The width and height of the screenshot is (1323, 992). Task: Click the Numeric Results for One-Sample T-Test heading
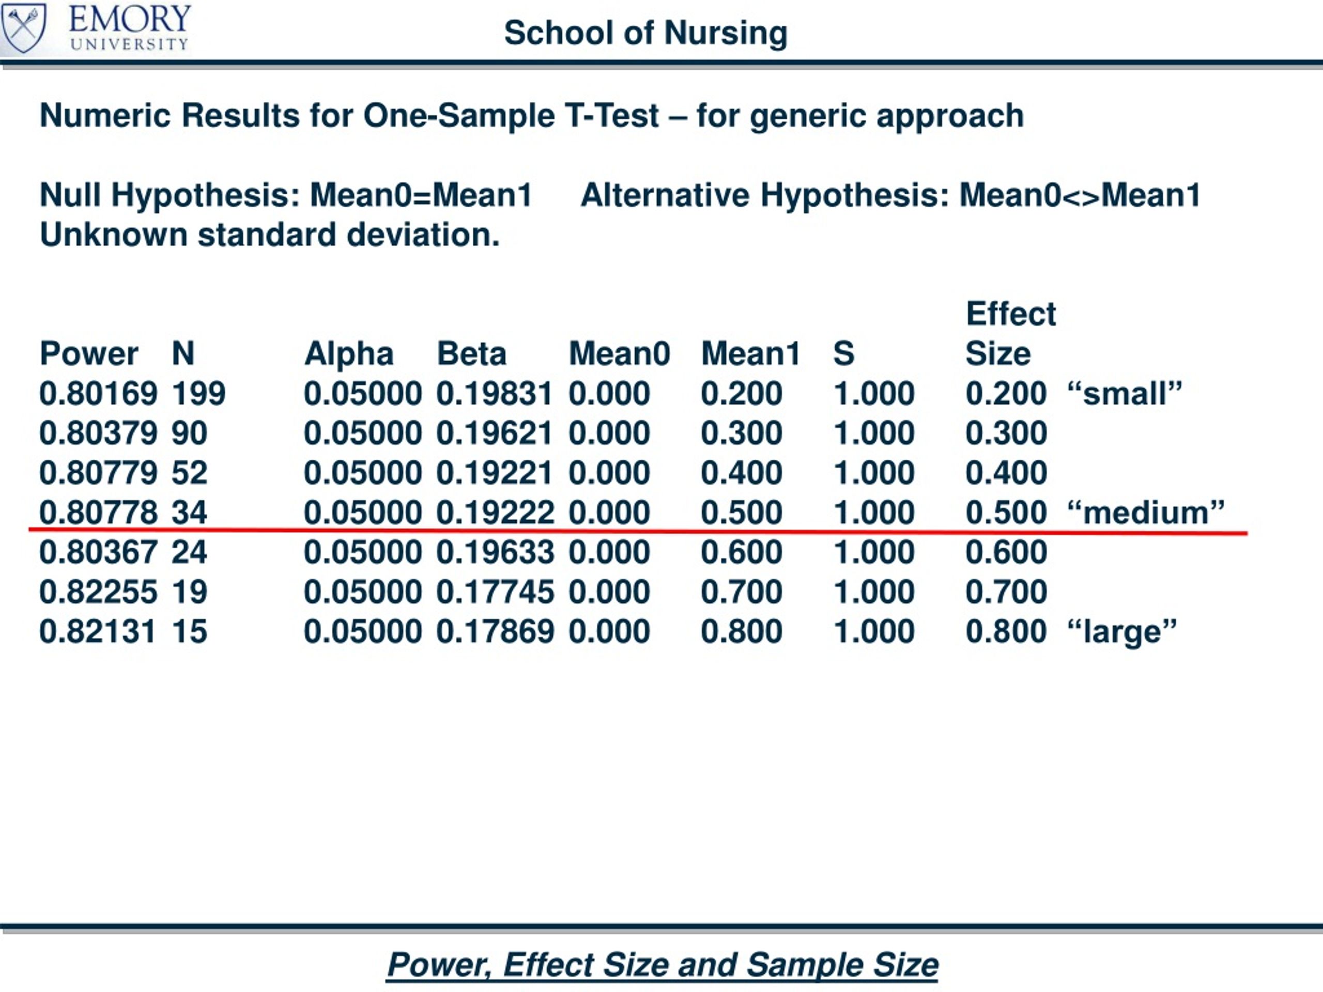click(x=531, y=115)
